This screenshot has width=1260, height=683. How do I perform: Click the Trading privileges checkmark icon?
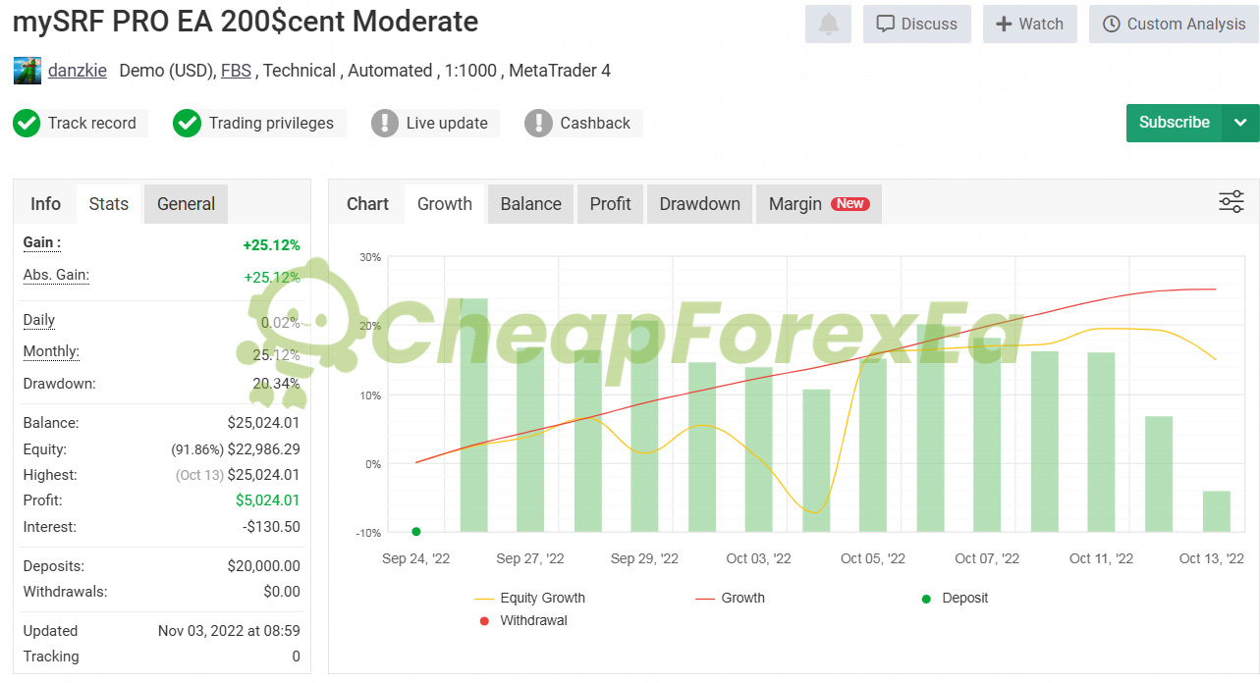[187, 124]
